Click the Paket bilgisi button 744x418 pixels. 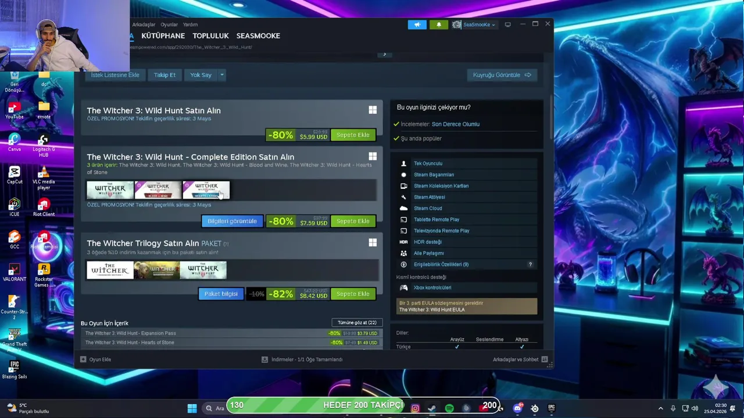pyautogui.click(x=221, y=294)
